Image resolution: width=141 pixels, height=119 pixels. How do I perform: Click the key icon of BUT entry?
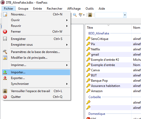click(x=88, y=75)
